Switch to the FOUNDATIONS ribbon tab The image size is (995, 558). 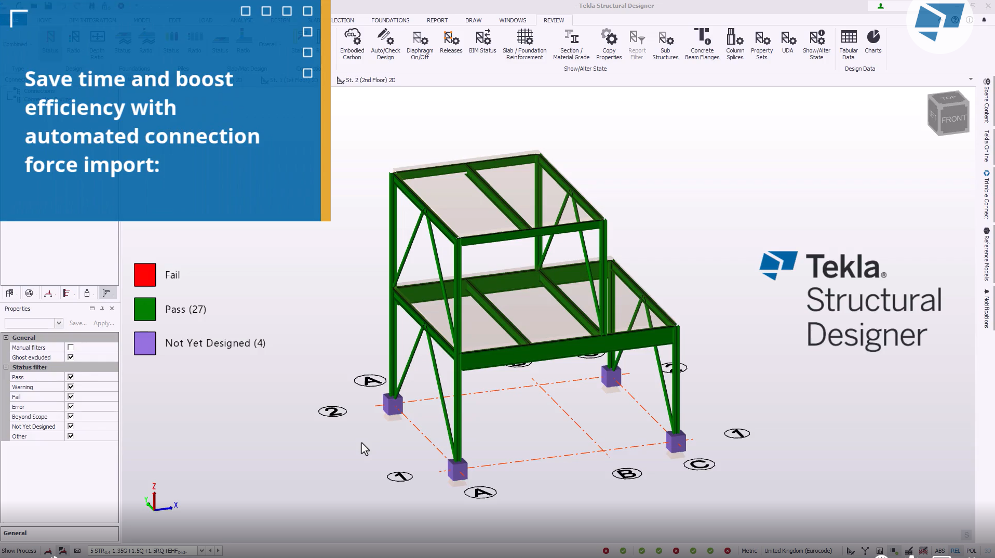(390, 20)
